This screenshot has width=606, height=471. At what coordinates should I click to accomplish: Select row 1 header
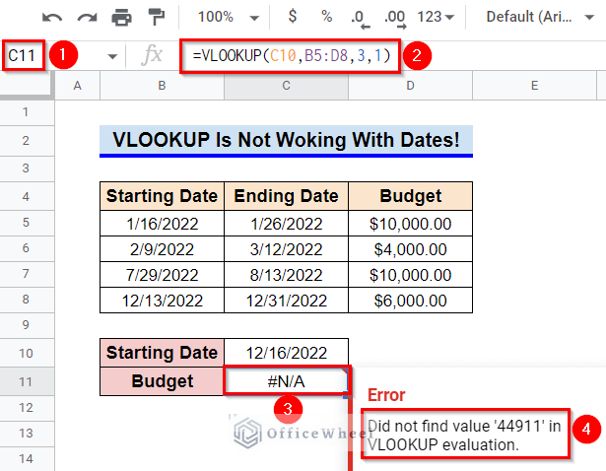(x=26, y=112)
